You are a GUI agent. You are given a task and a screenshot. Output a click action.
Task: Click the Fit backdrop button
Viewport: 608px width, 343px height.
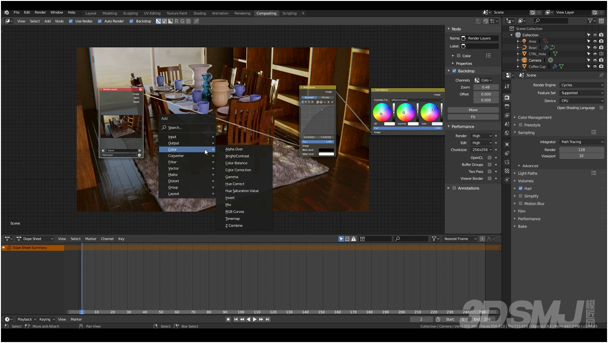point(473,117)
